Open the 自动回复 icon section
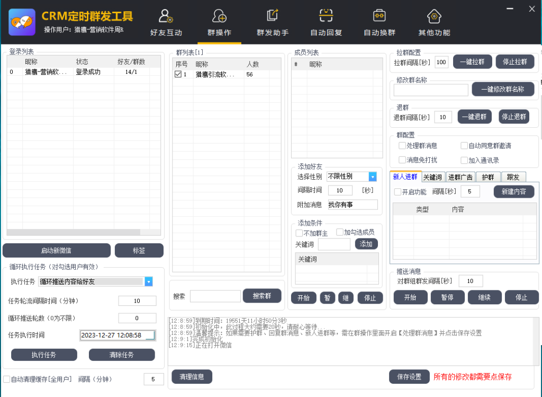 point(326,16)
